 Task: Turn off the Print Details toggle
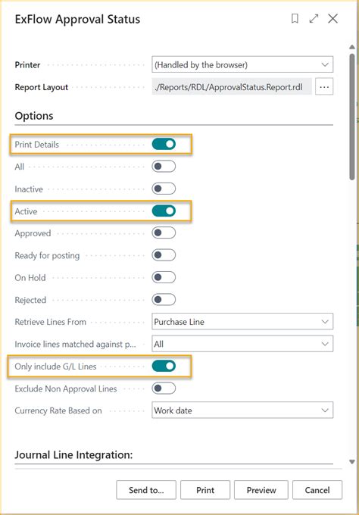tap(164, 144)
